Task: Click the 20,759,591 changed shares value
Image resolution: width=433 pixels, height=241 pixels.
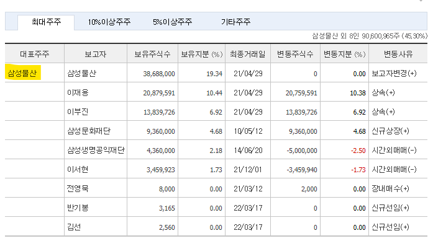Action: [x=301, y=93]
